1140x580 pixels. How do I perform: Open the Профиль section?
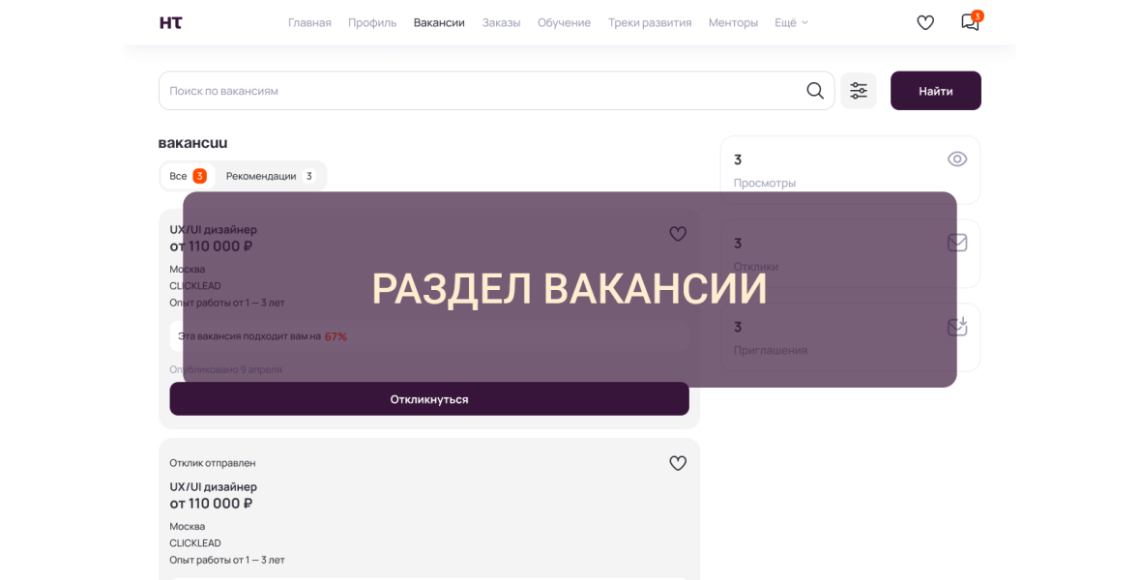click(x=372, y=22)
